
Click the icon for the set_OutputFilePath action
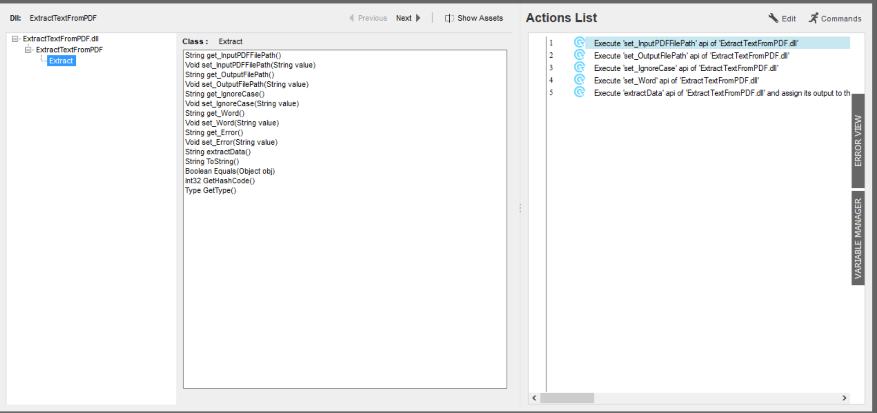(579, 55)
